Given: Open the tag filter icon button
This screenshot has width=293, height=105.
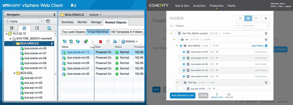Looking at the screenshot, I should 266,18.
